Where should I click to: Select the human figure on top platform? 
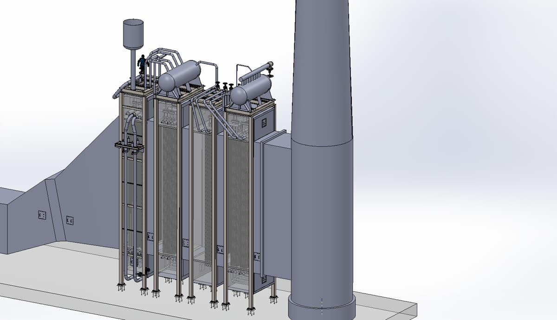point(142,64)
